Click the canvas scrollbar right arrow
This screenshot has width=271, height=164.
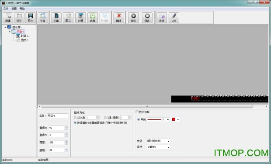pos(266,106)
